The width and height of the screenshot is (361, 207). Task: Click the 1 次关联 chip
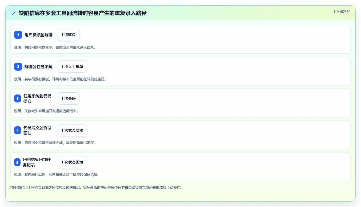69,98
